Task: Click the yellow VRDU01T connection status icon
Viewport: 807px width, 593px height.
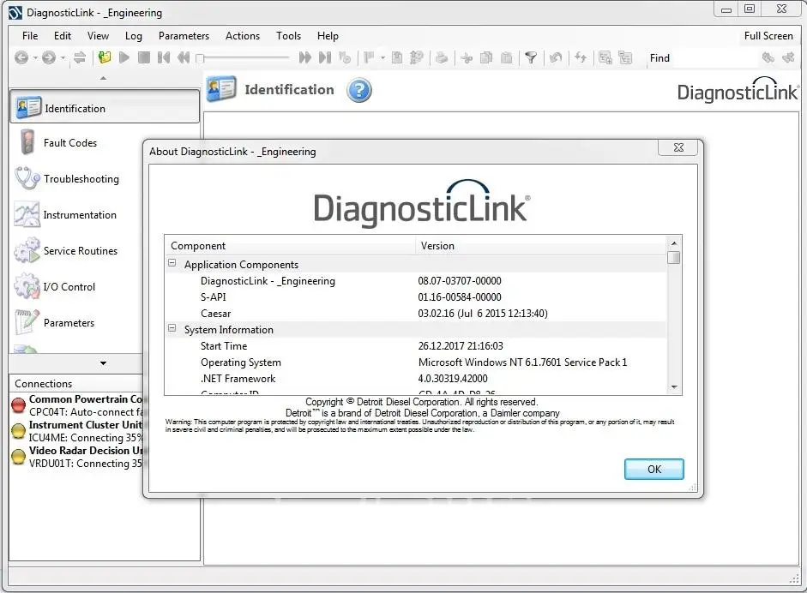Action: (18, 457)
